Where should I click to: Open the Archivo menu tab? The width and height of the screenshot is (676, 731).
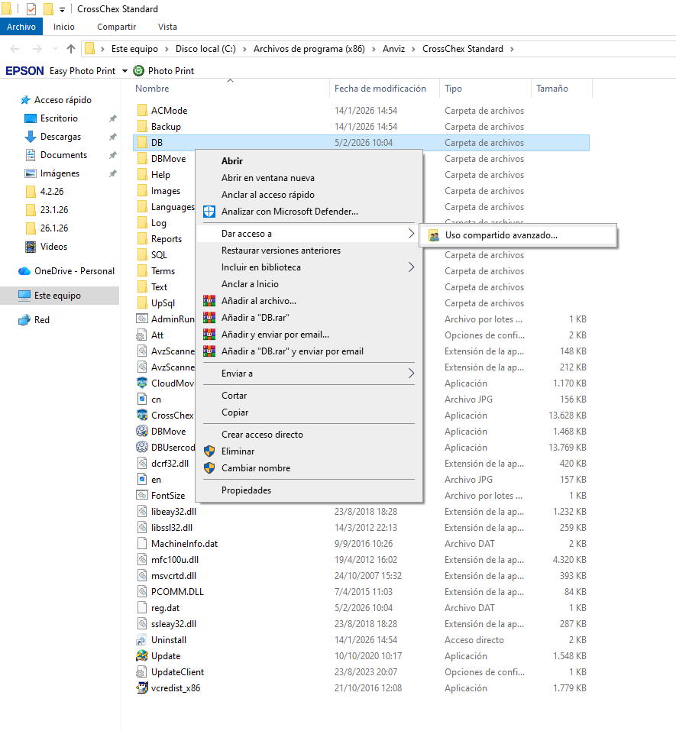pyautogui.click(x=21, y=27)
